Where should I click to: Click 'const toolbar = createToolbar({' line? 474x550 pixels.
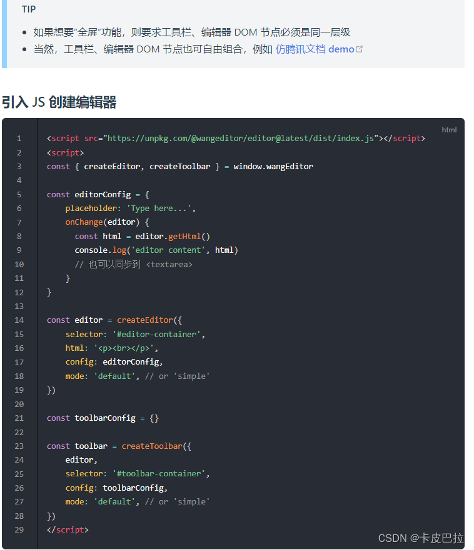[119, 446]
